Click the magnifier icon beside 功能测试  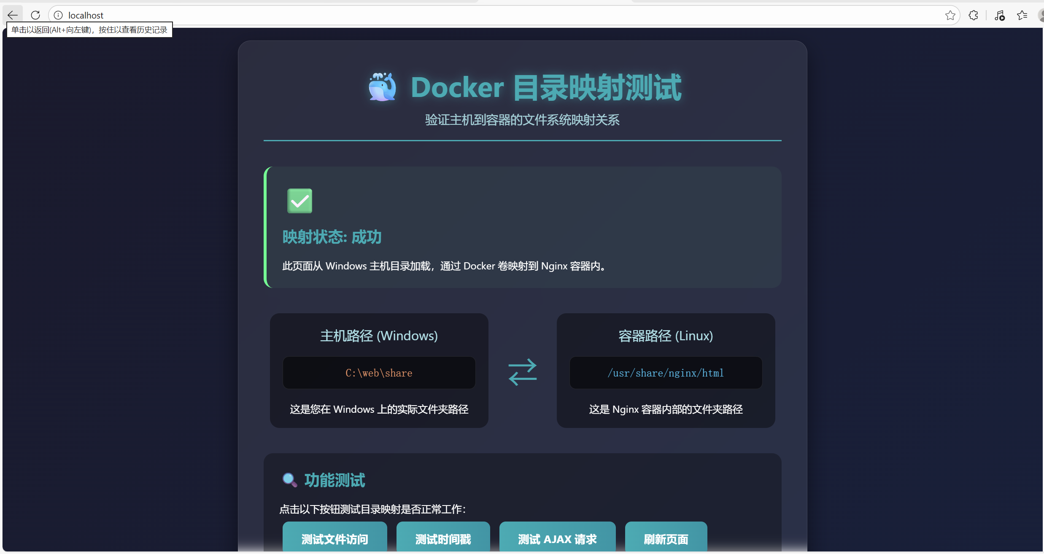(289, 480)
